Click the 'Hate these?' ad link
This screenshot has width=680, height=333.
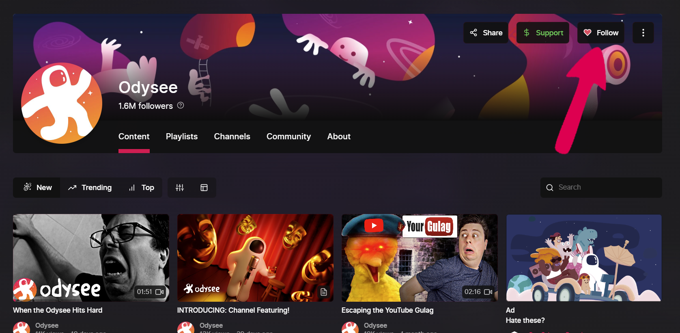(525, 320)
